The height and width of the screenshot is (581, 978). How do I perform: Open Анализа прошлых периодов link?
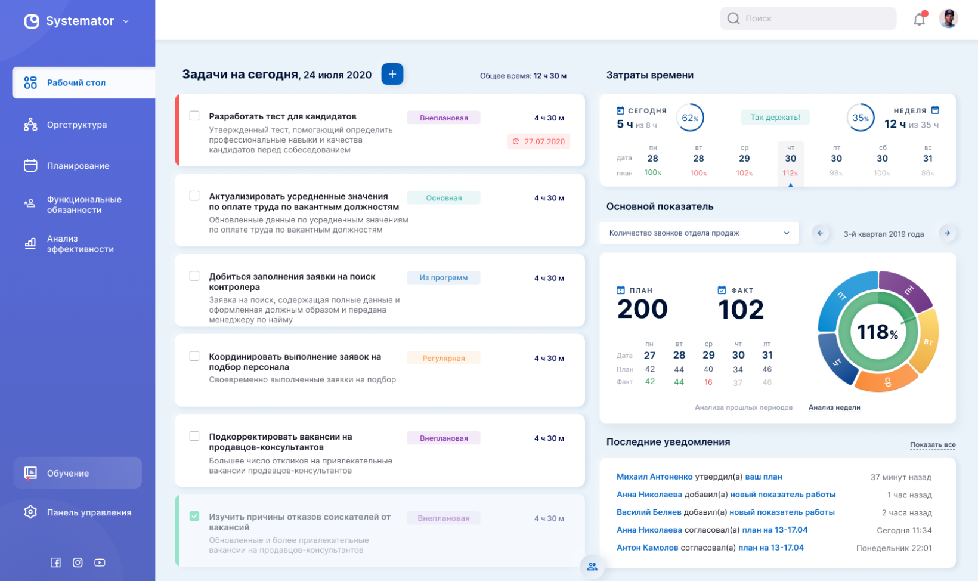[744, 407]
